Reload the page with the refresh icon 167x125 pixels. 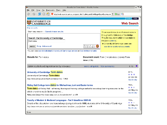39,14
